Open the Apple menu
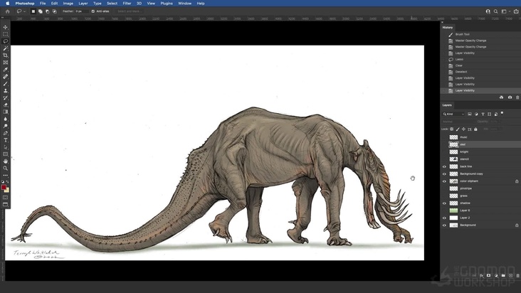Image resolution: width=521 pixels, height=293 pixels. tap(7, 4)
